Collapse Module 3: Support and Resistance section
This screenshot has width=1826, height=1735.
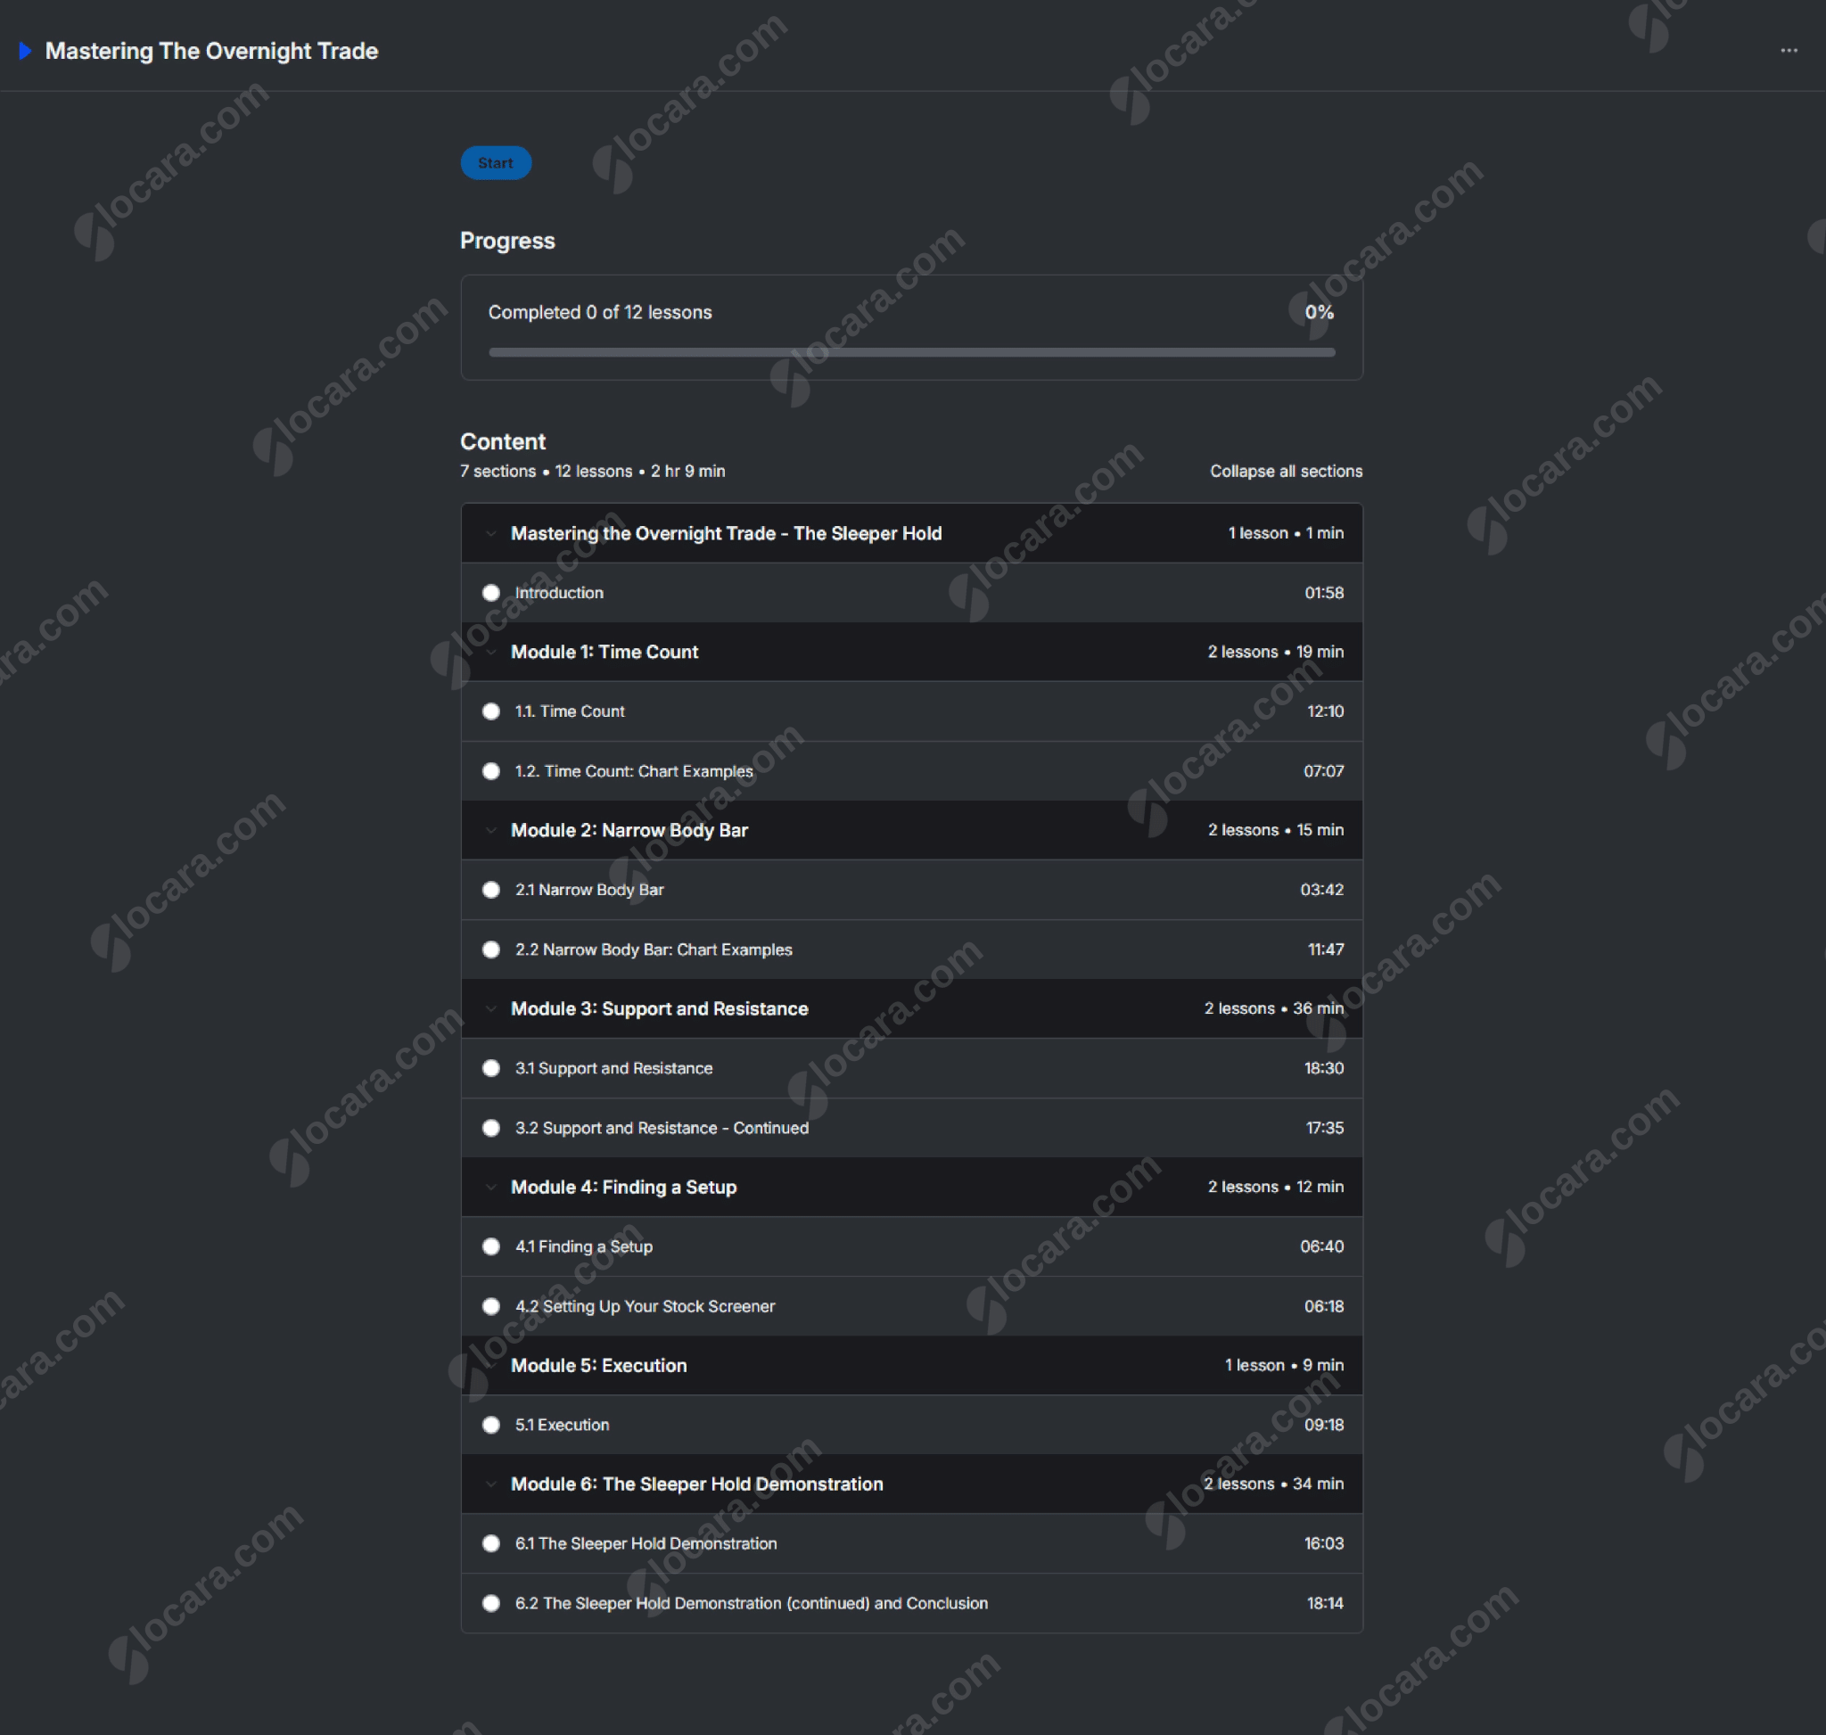491,1009
